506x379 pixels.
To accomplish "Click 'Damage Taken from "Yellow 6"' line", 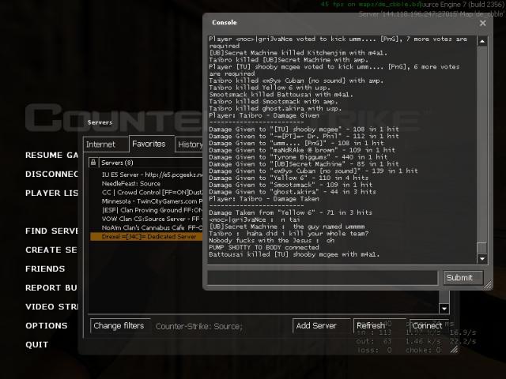I will [x=290, y=212].
